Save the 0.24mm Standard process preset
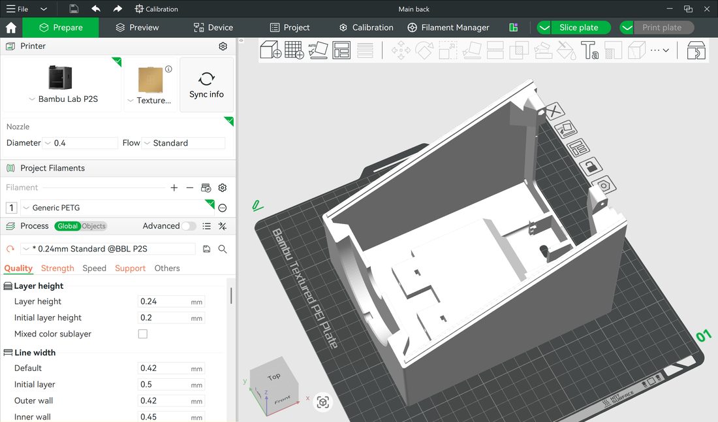Image resolution: width=718 pixels, height=422 pixels. [x=206, y=249]
